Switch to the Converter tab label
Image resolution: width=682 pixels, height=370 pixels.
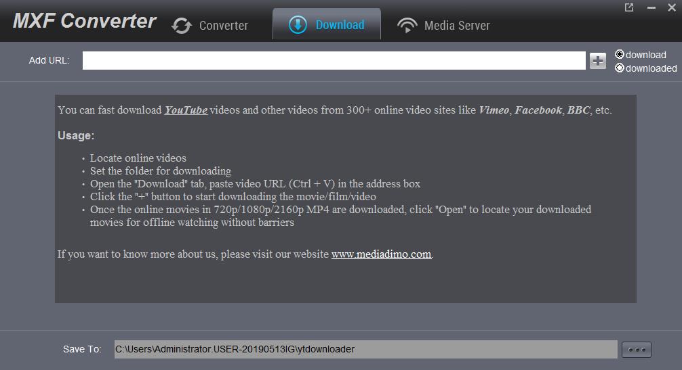click(223, 26)
